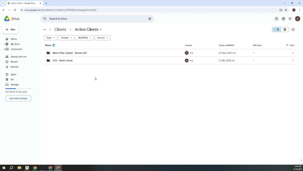Image resolution: width=303 pixels, height=171 pixels.
Task: Switch to grid layout view
Action: [285, 29]
